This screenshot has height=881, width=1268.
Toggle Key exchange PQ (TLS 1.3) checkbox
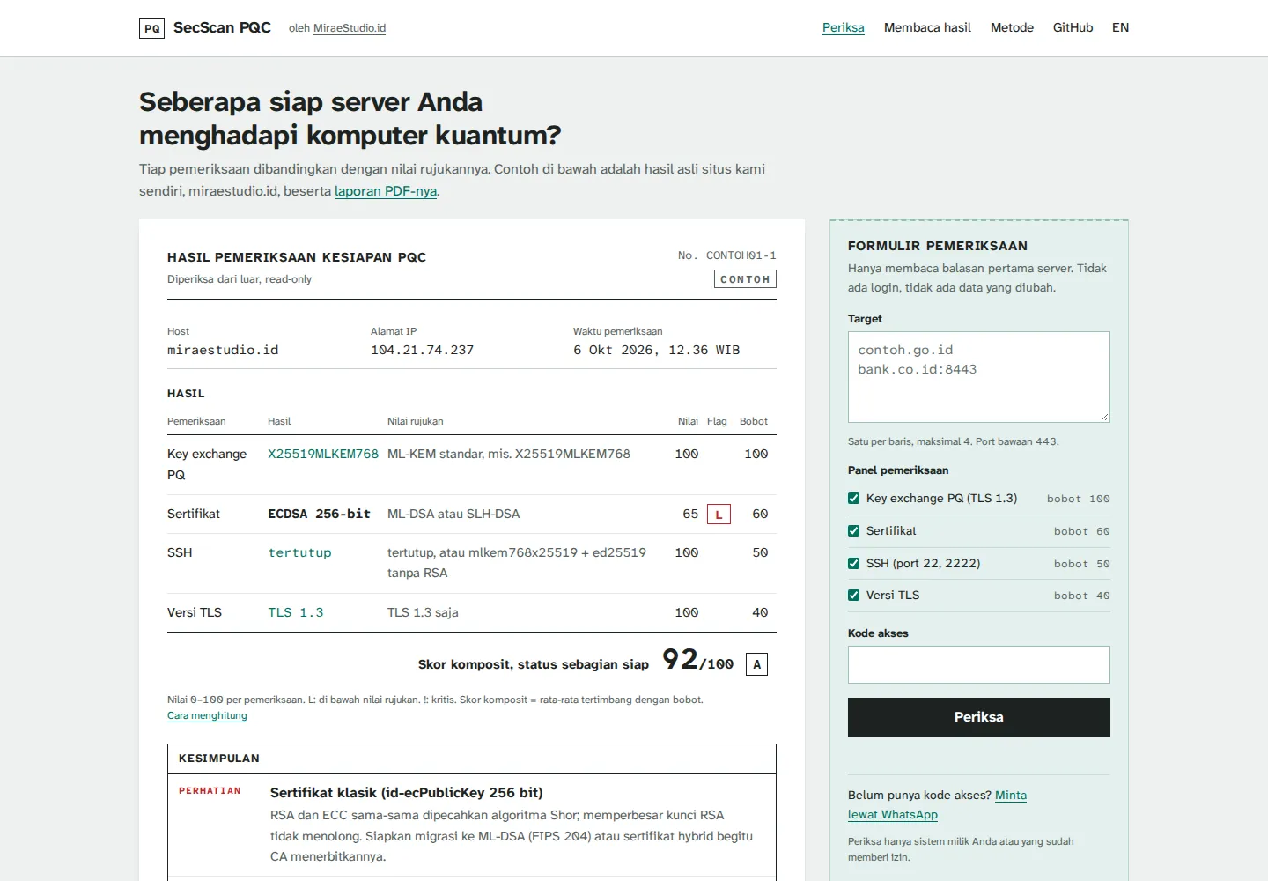(853, 499)
